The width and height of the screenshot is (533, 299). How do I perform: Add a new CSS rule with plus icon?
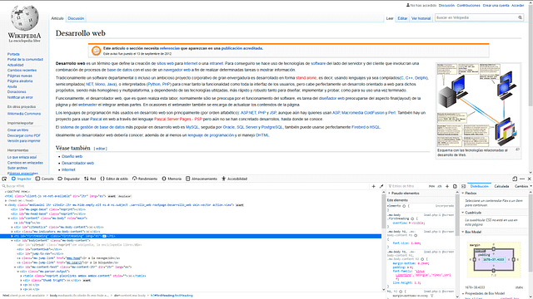447,186
